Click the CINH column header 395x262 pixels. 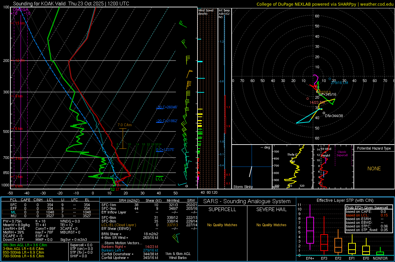click(x=38, y=200)
